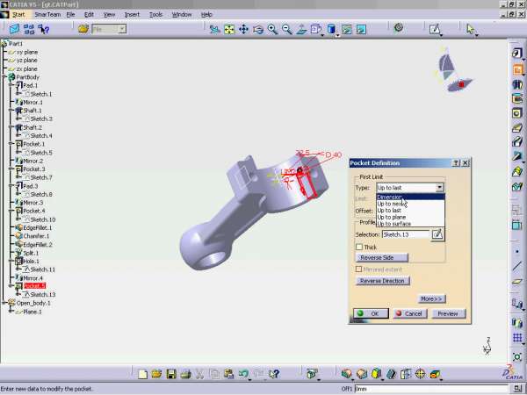Select Chamfer.1 in the tree

(36, 236)
